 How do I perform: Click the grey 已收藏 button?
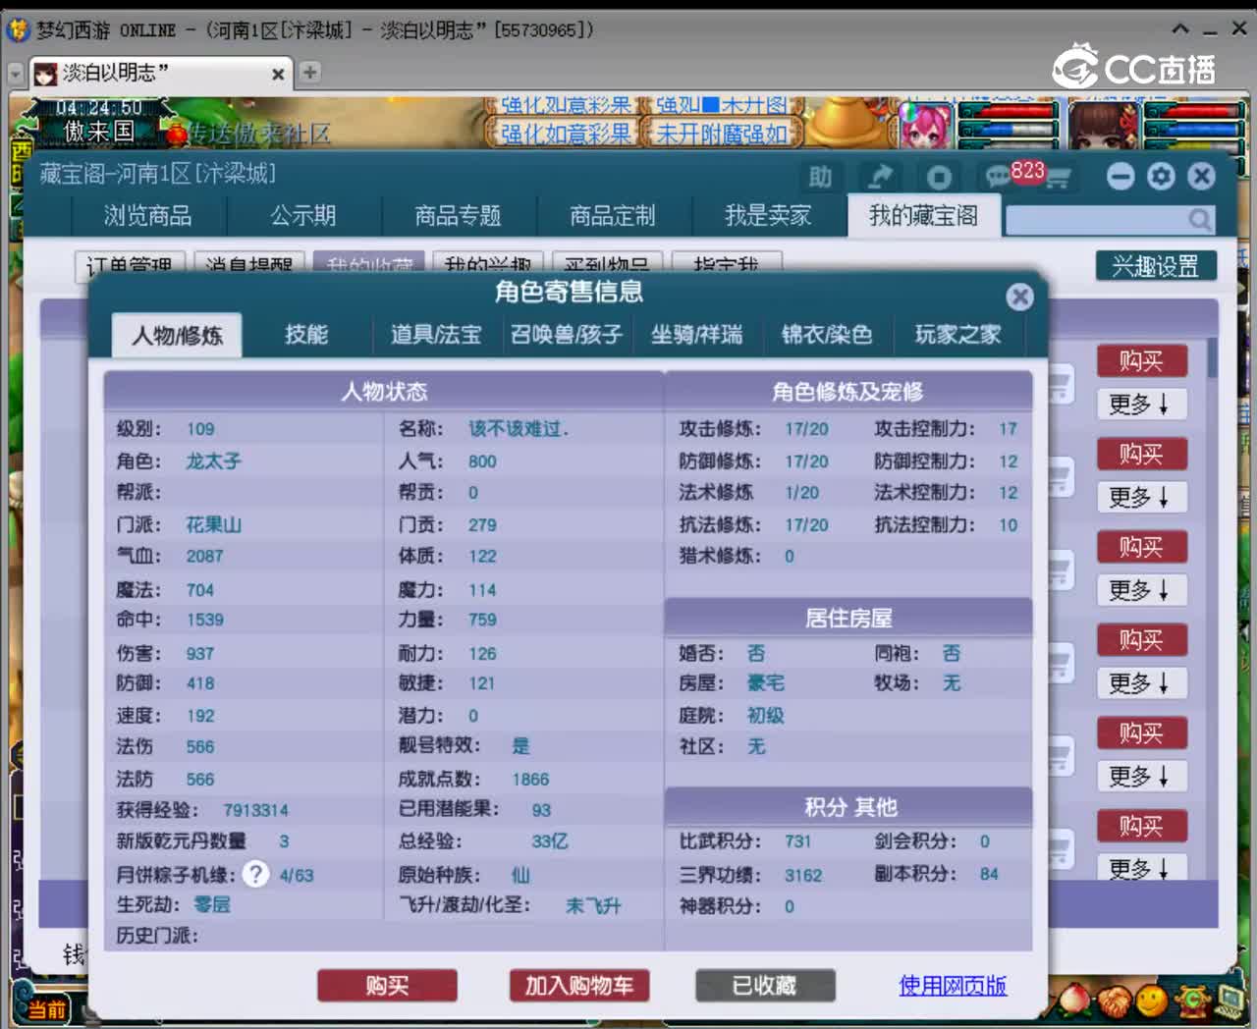pyautogui.click(x=765, y=985)
